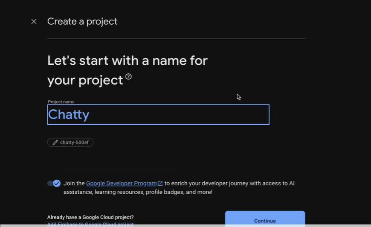Screen dimensions: 371x227
Task: Click the assistance, learning resources description line
Action: point(138,192)
